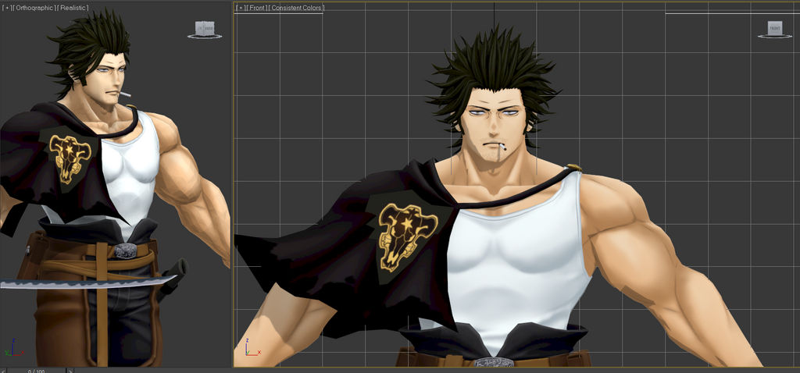Click the ViewCube in the Orthographic viewport
Image resolution: width=800 pixels, height=373 pixels.
(204, 29)
